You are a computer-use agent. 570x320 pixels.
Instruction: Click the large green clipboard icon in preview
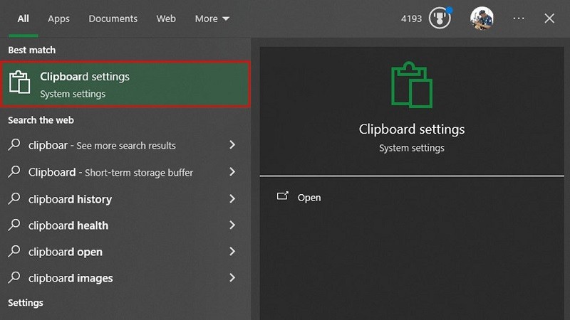click(411, 84)
